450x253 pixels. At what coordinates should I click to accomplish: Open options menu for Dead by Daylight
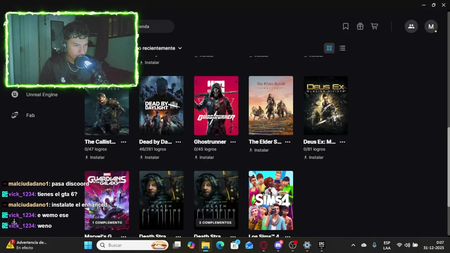[178, 142]
